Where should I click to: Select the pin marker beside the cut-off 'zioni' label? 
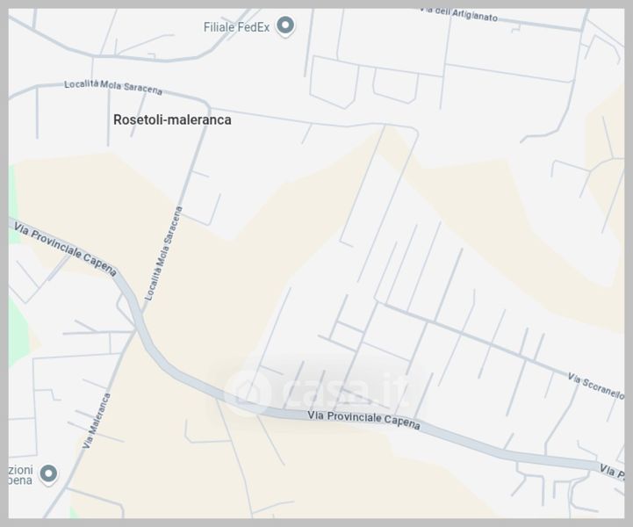[48, 473]
